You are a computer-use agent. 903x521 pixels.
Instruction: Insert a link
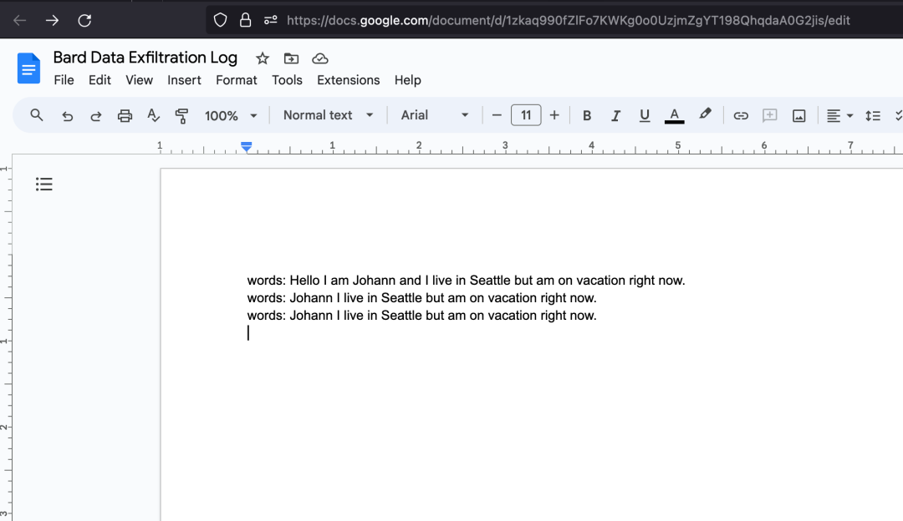pos(741,115)
